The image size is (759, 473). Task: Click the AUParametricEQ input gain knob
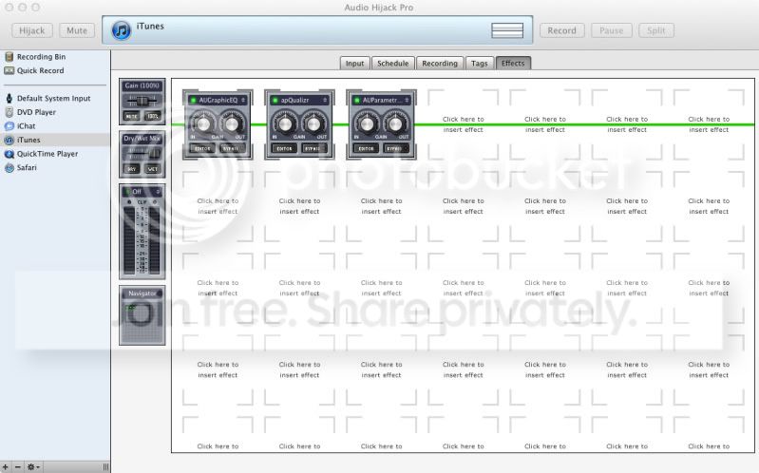click(367, 123)
